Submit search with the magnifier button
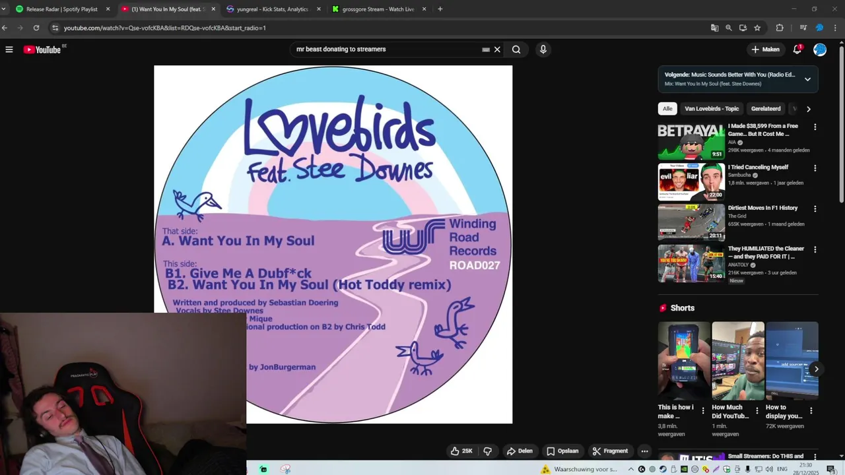Viewport: 845px width, 475px height. coord(516,49)
